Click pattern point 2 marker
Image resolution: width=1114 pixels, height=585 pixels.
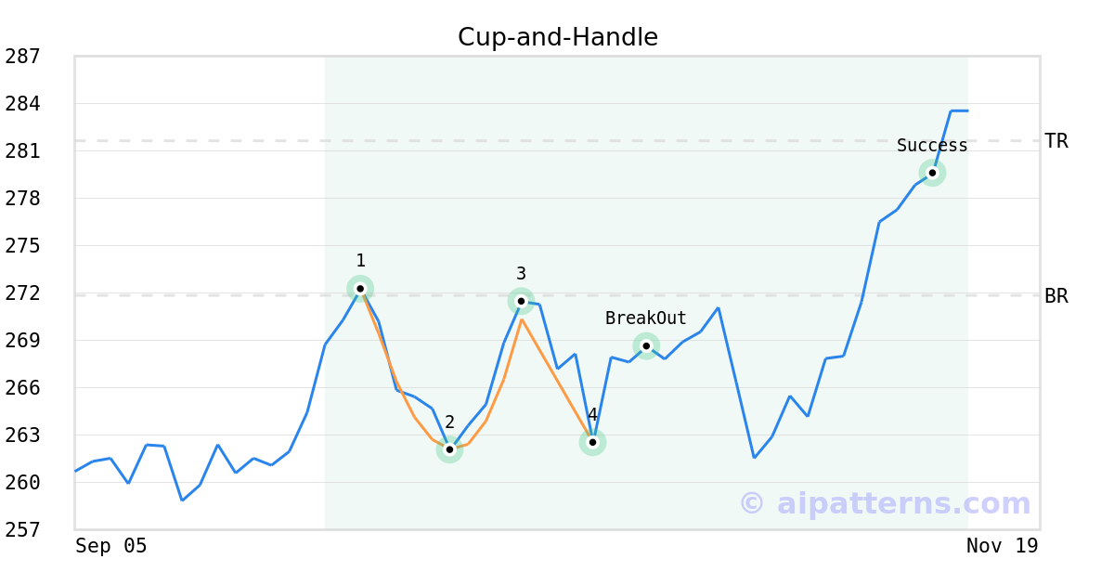click(x=449, y=449)
